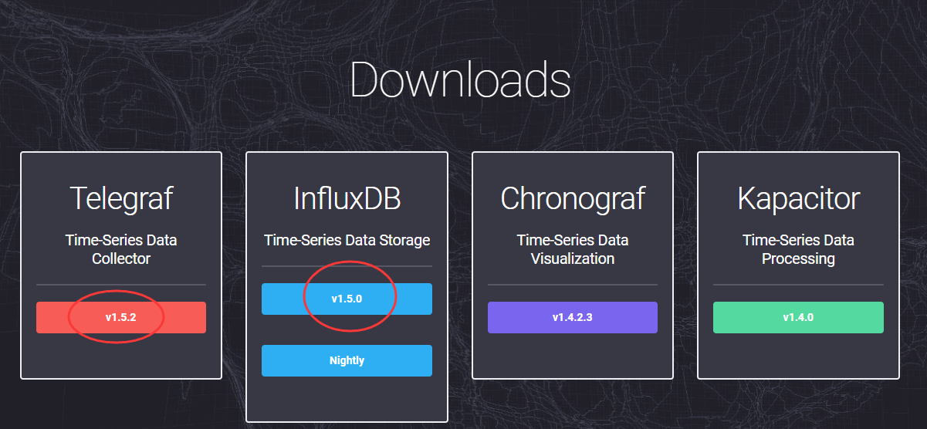The width and height of the screenshot is (927, 429).
Task: Click the Telegraf card title
Action: [121, 198]
